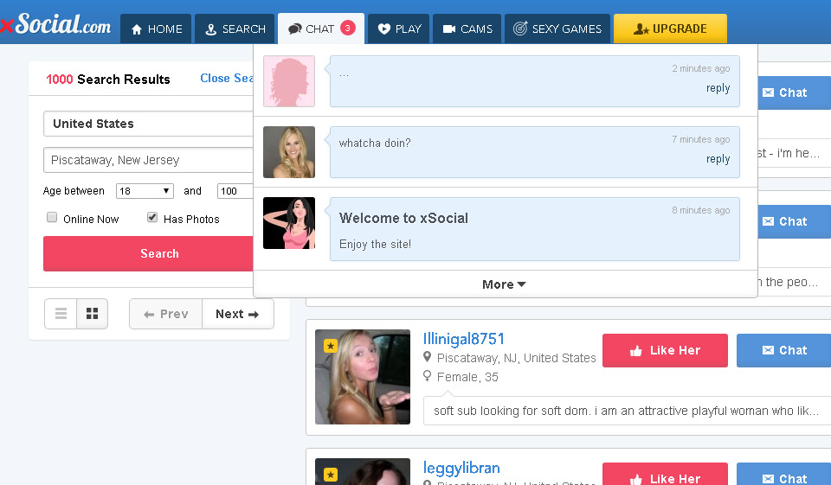Click the list view icon
Image resolution: width=831 pixels, height=485 pixels.
point(61,315)
